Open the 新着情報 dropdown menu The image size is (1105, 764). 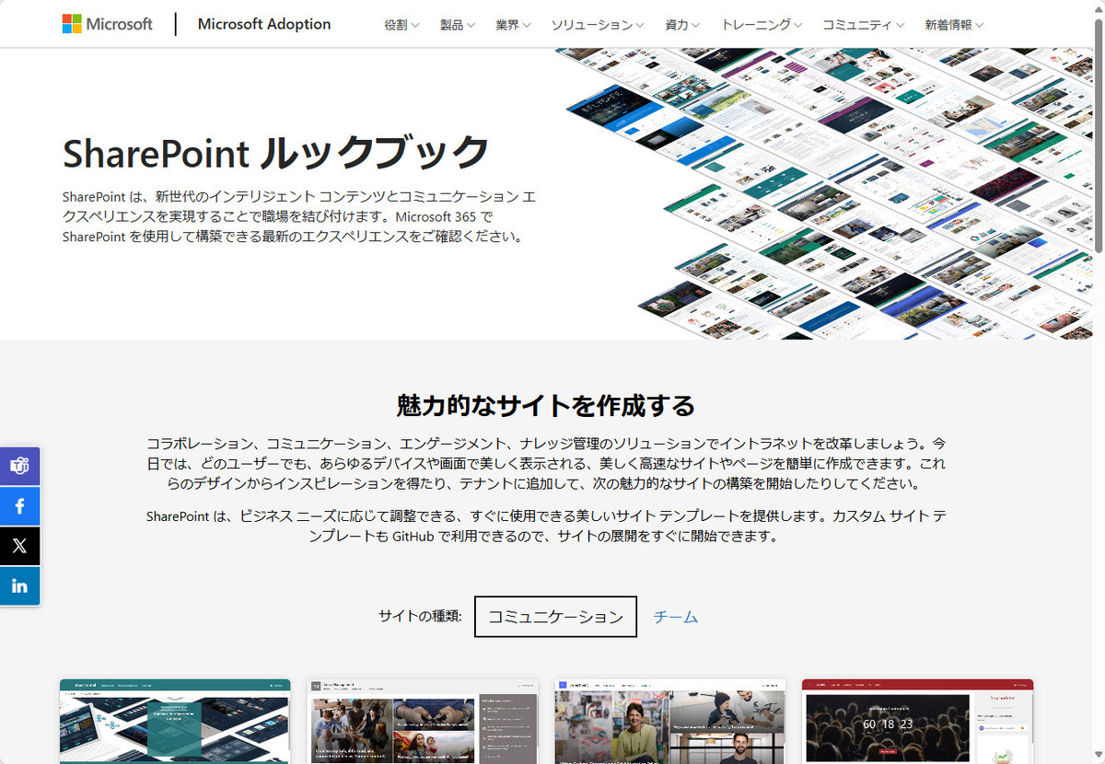[954, 25]
